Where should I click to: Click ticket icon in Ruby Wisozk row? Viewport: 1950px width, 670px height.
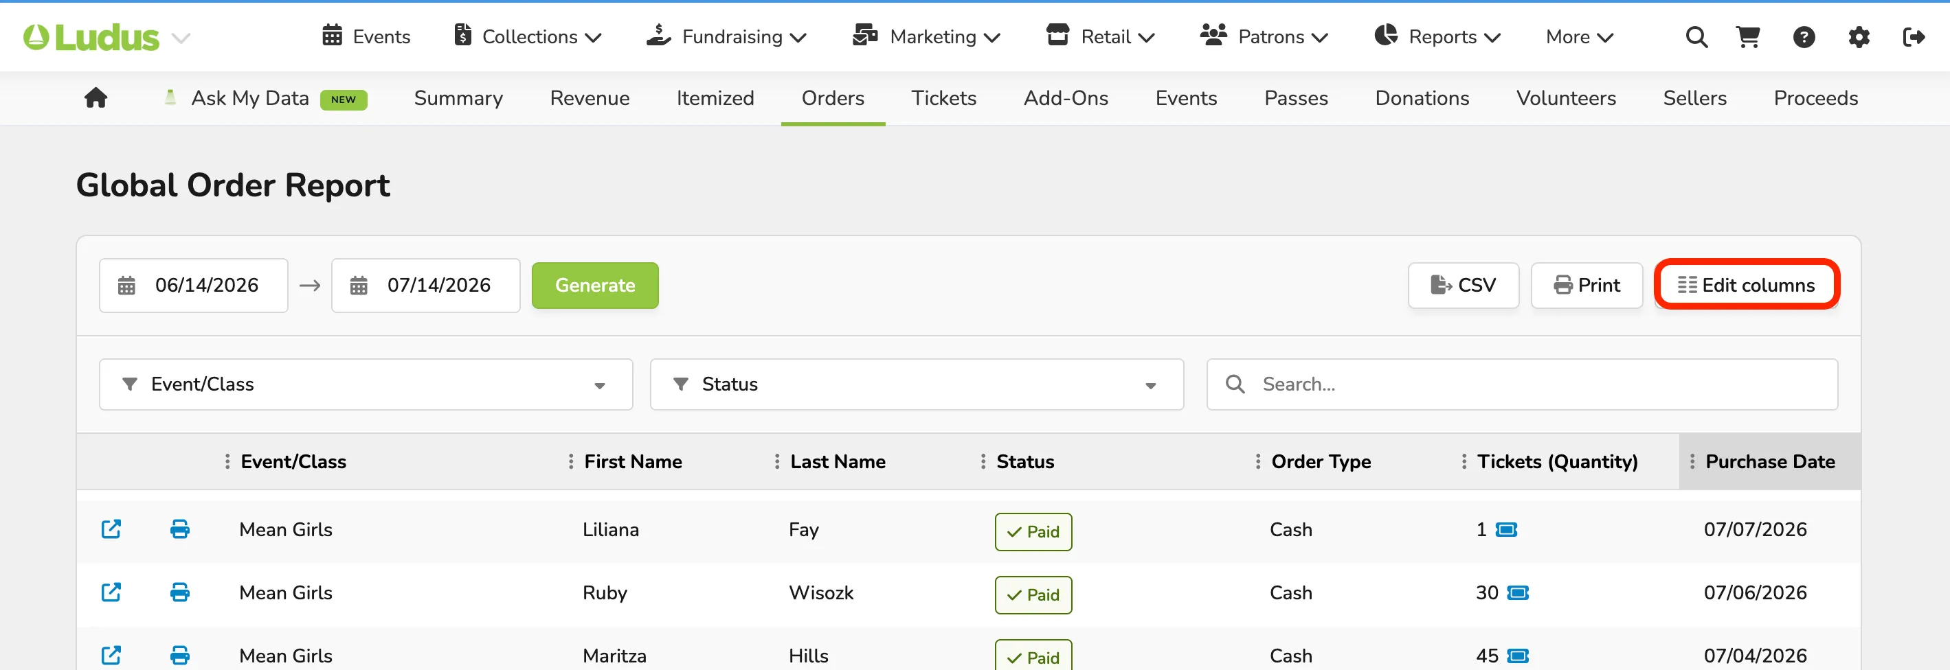(1518, 593)
